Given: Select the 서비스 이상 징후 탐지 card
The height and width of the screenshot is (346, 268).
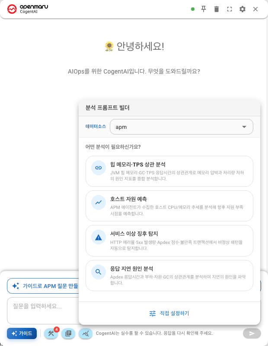Looking at the screenshot, I should 169,240.
